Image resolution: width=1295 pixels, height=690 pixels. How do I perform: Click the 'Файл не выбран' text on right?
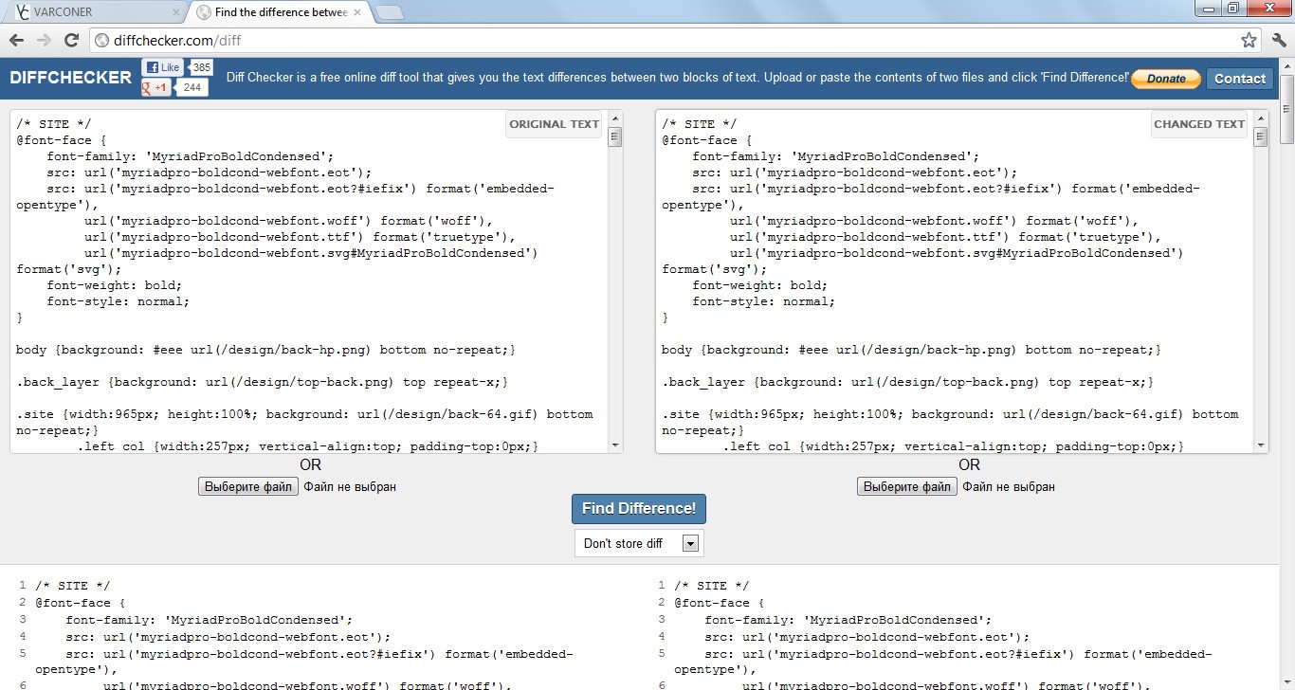pyautogui.click(x=1009, y=486)
